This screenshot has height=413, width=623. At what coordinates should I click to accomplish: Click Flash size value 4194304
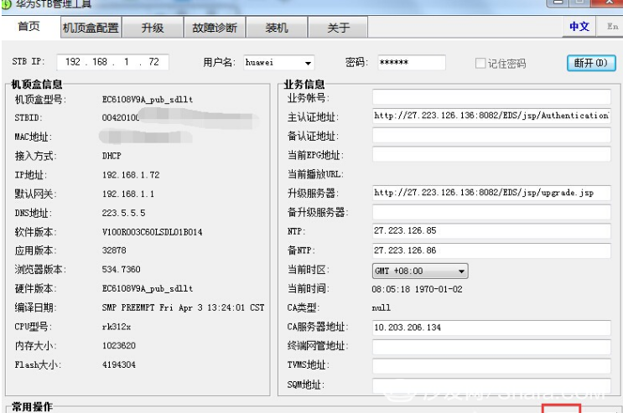click(x=119, y=364)
